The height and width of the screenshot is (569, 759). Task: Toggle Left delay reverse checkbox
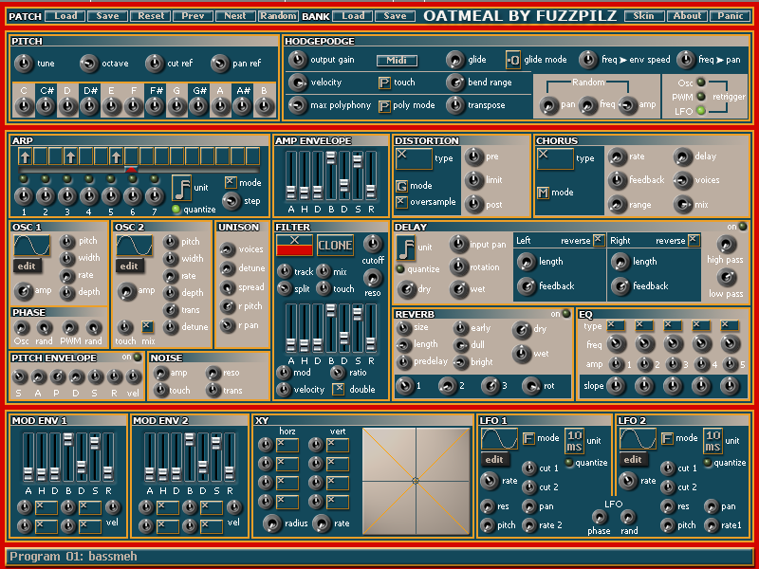599,240
